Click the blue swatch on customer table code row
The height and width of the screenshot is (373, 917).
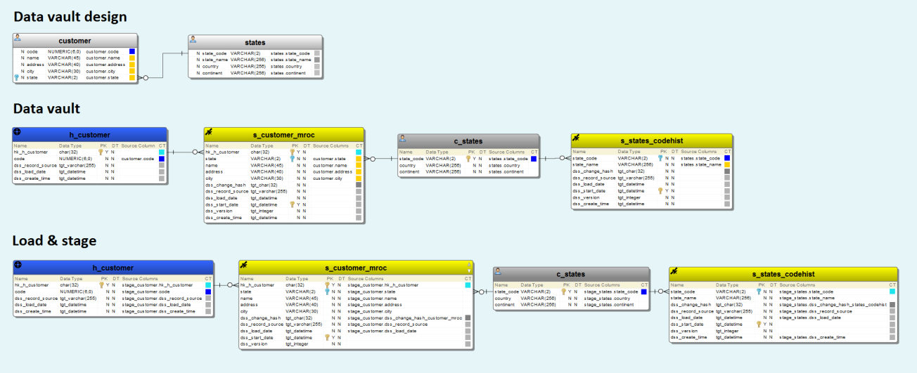(x=132, y=51)
